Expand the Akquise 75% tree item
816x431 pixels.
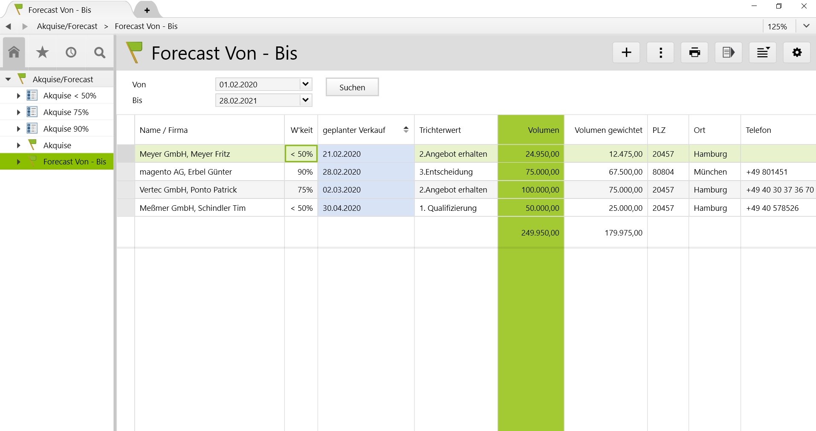pos(17,112)
